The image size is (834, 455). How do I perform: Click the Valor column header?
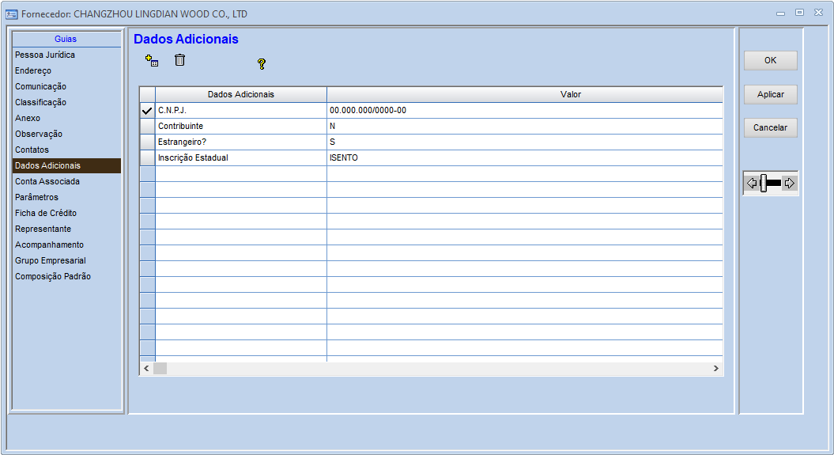click(570, 95)
